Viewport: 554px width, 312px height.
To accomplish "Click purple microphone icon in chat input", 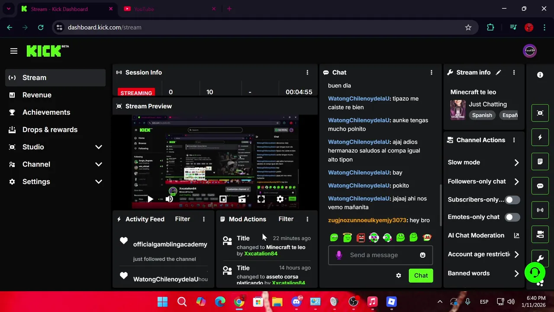I will [x=339, y=255].
